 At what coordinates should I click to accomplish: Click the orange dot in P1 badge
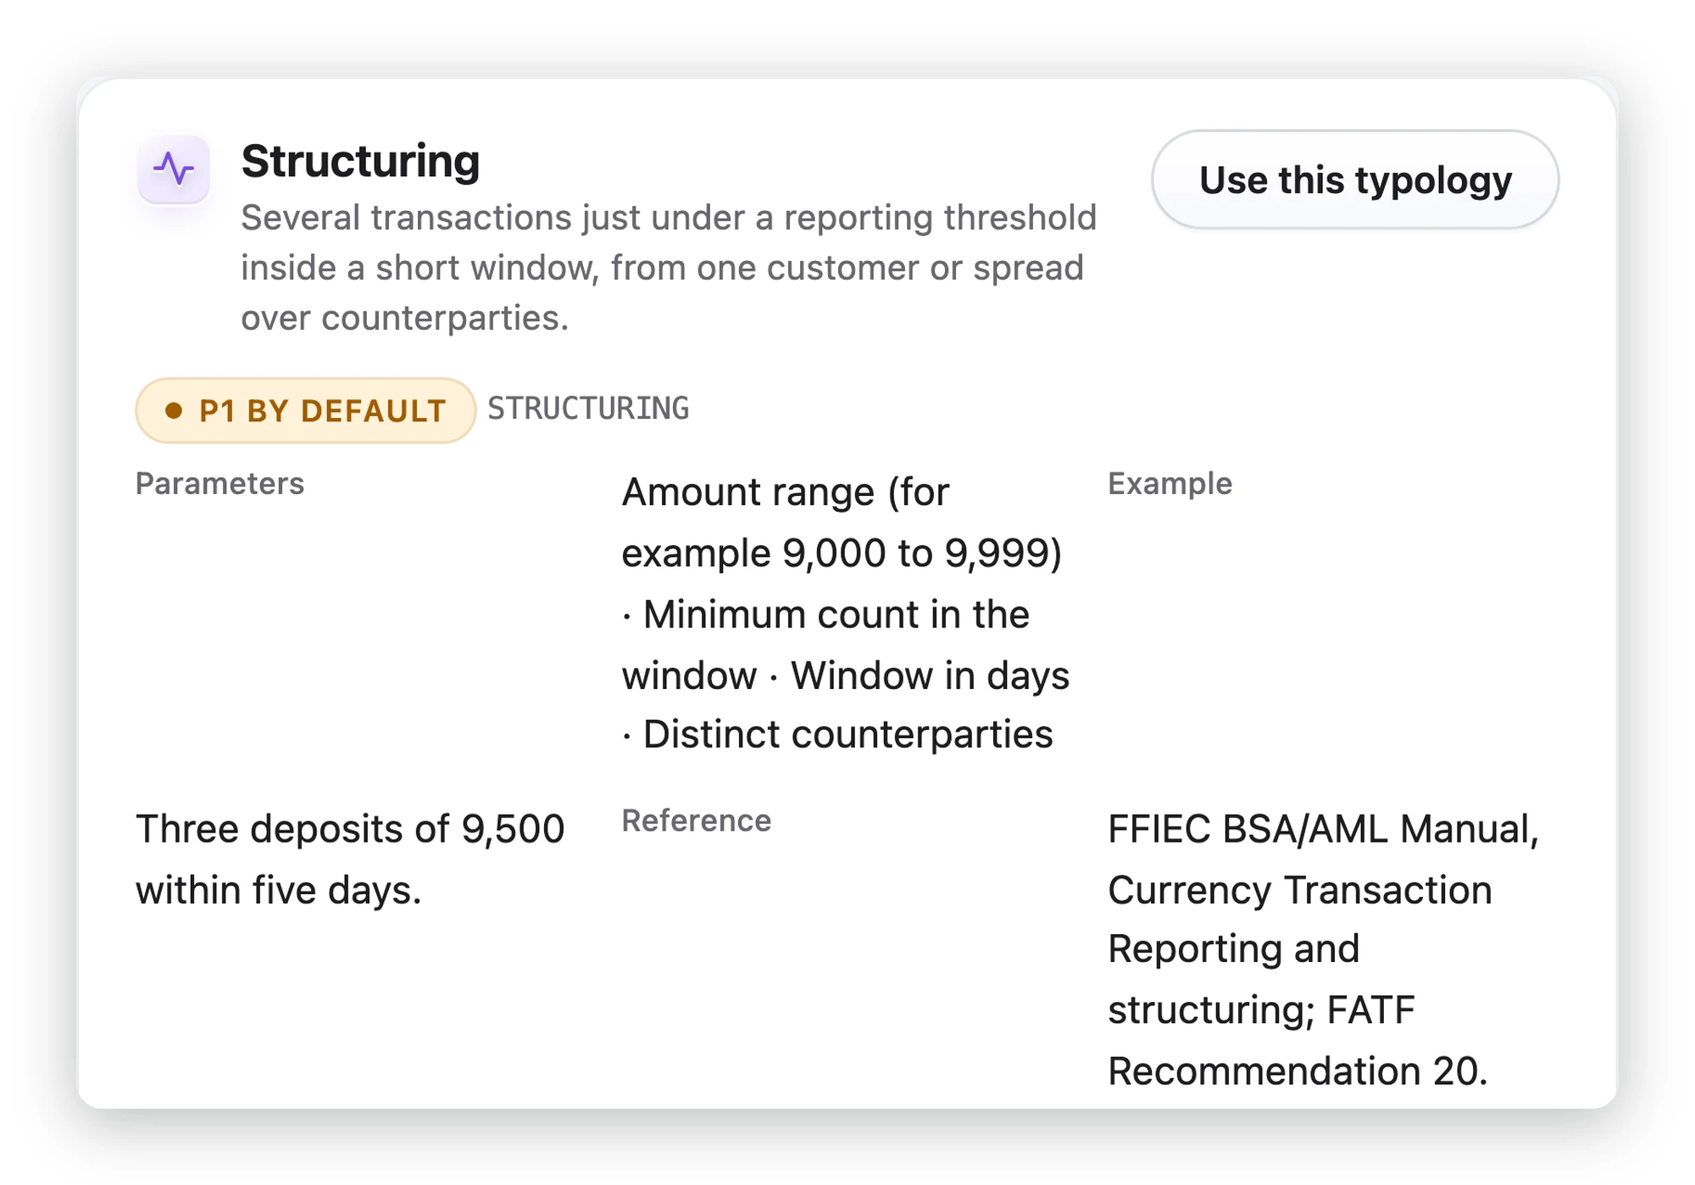pos(174,411)
